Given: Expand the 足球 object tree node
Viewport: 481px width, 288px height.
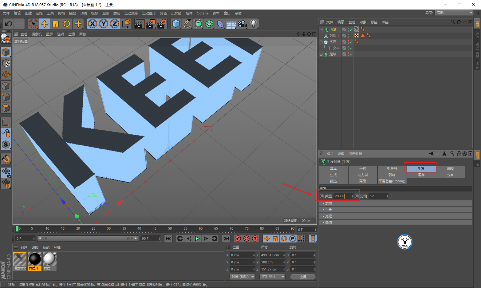Looking at the screenshot, I should (x=321, y=54).
